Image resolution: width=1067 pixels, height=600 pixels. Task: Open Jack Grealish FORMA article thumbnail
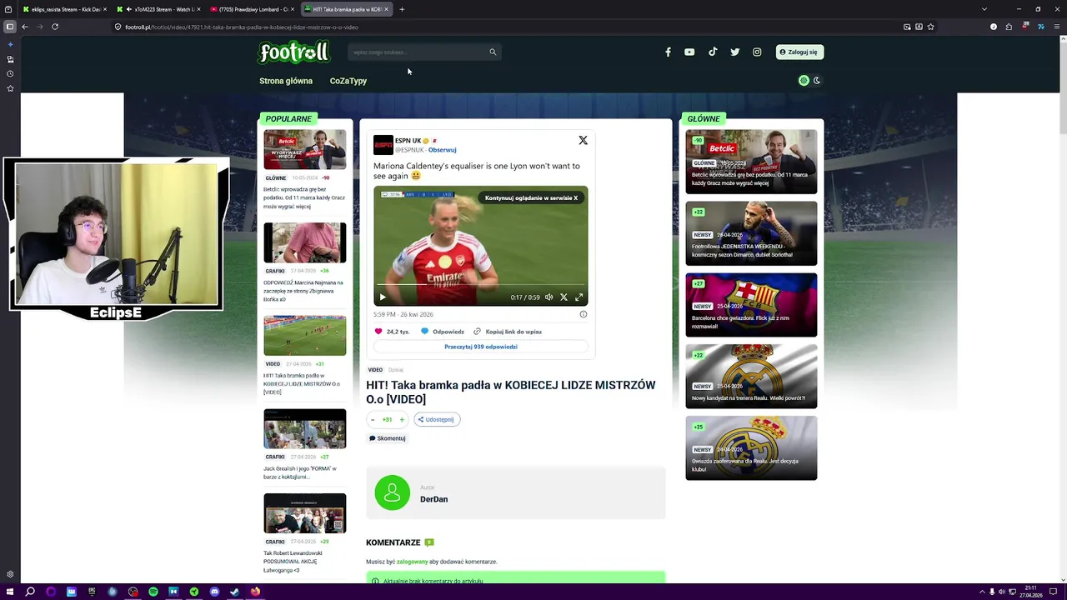click(x=304, y=429)
